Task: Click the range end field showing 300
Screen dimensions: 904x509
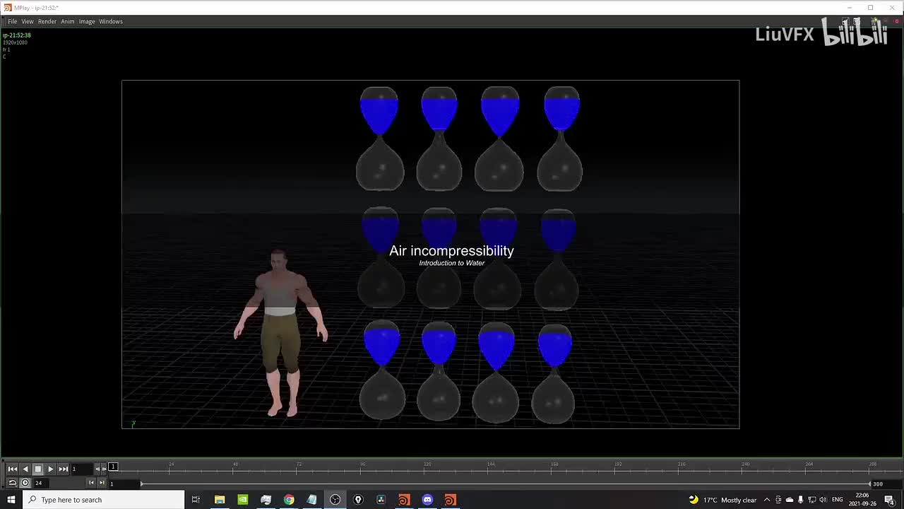Action: [886, 484]
